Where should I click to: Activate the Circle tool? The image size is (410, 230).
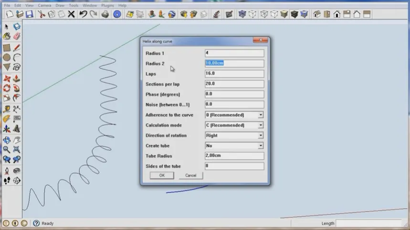coord(7,57)
